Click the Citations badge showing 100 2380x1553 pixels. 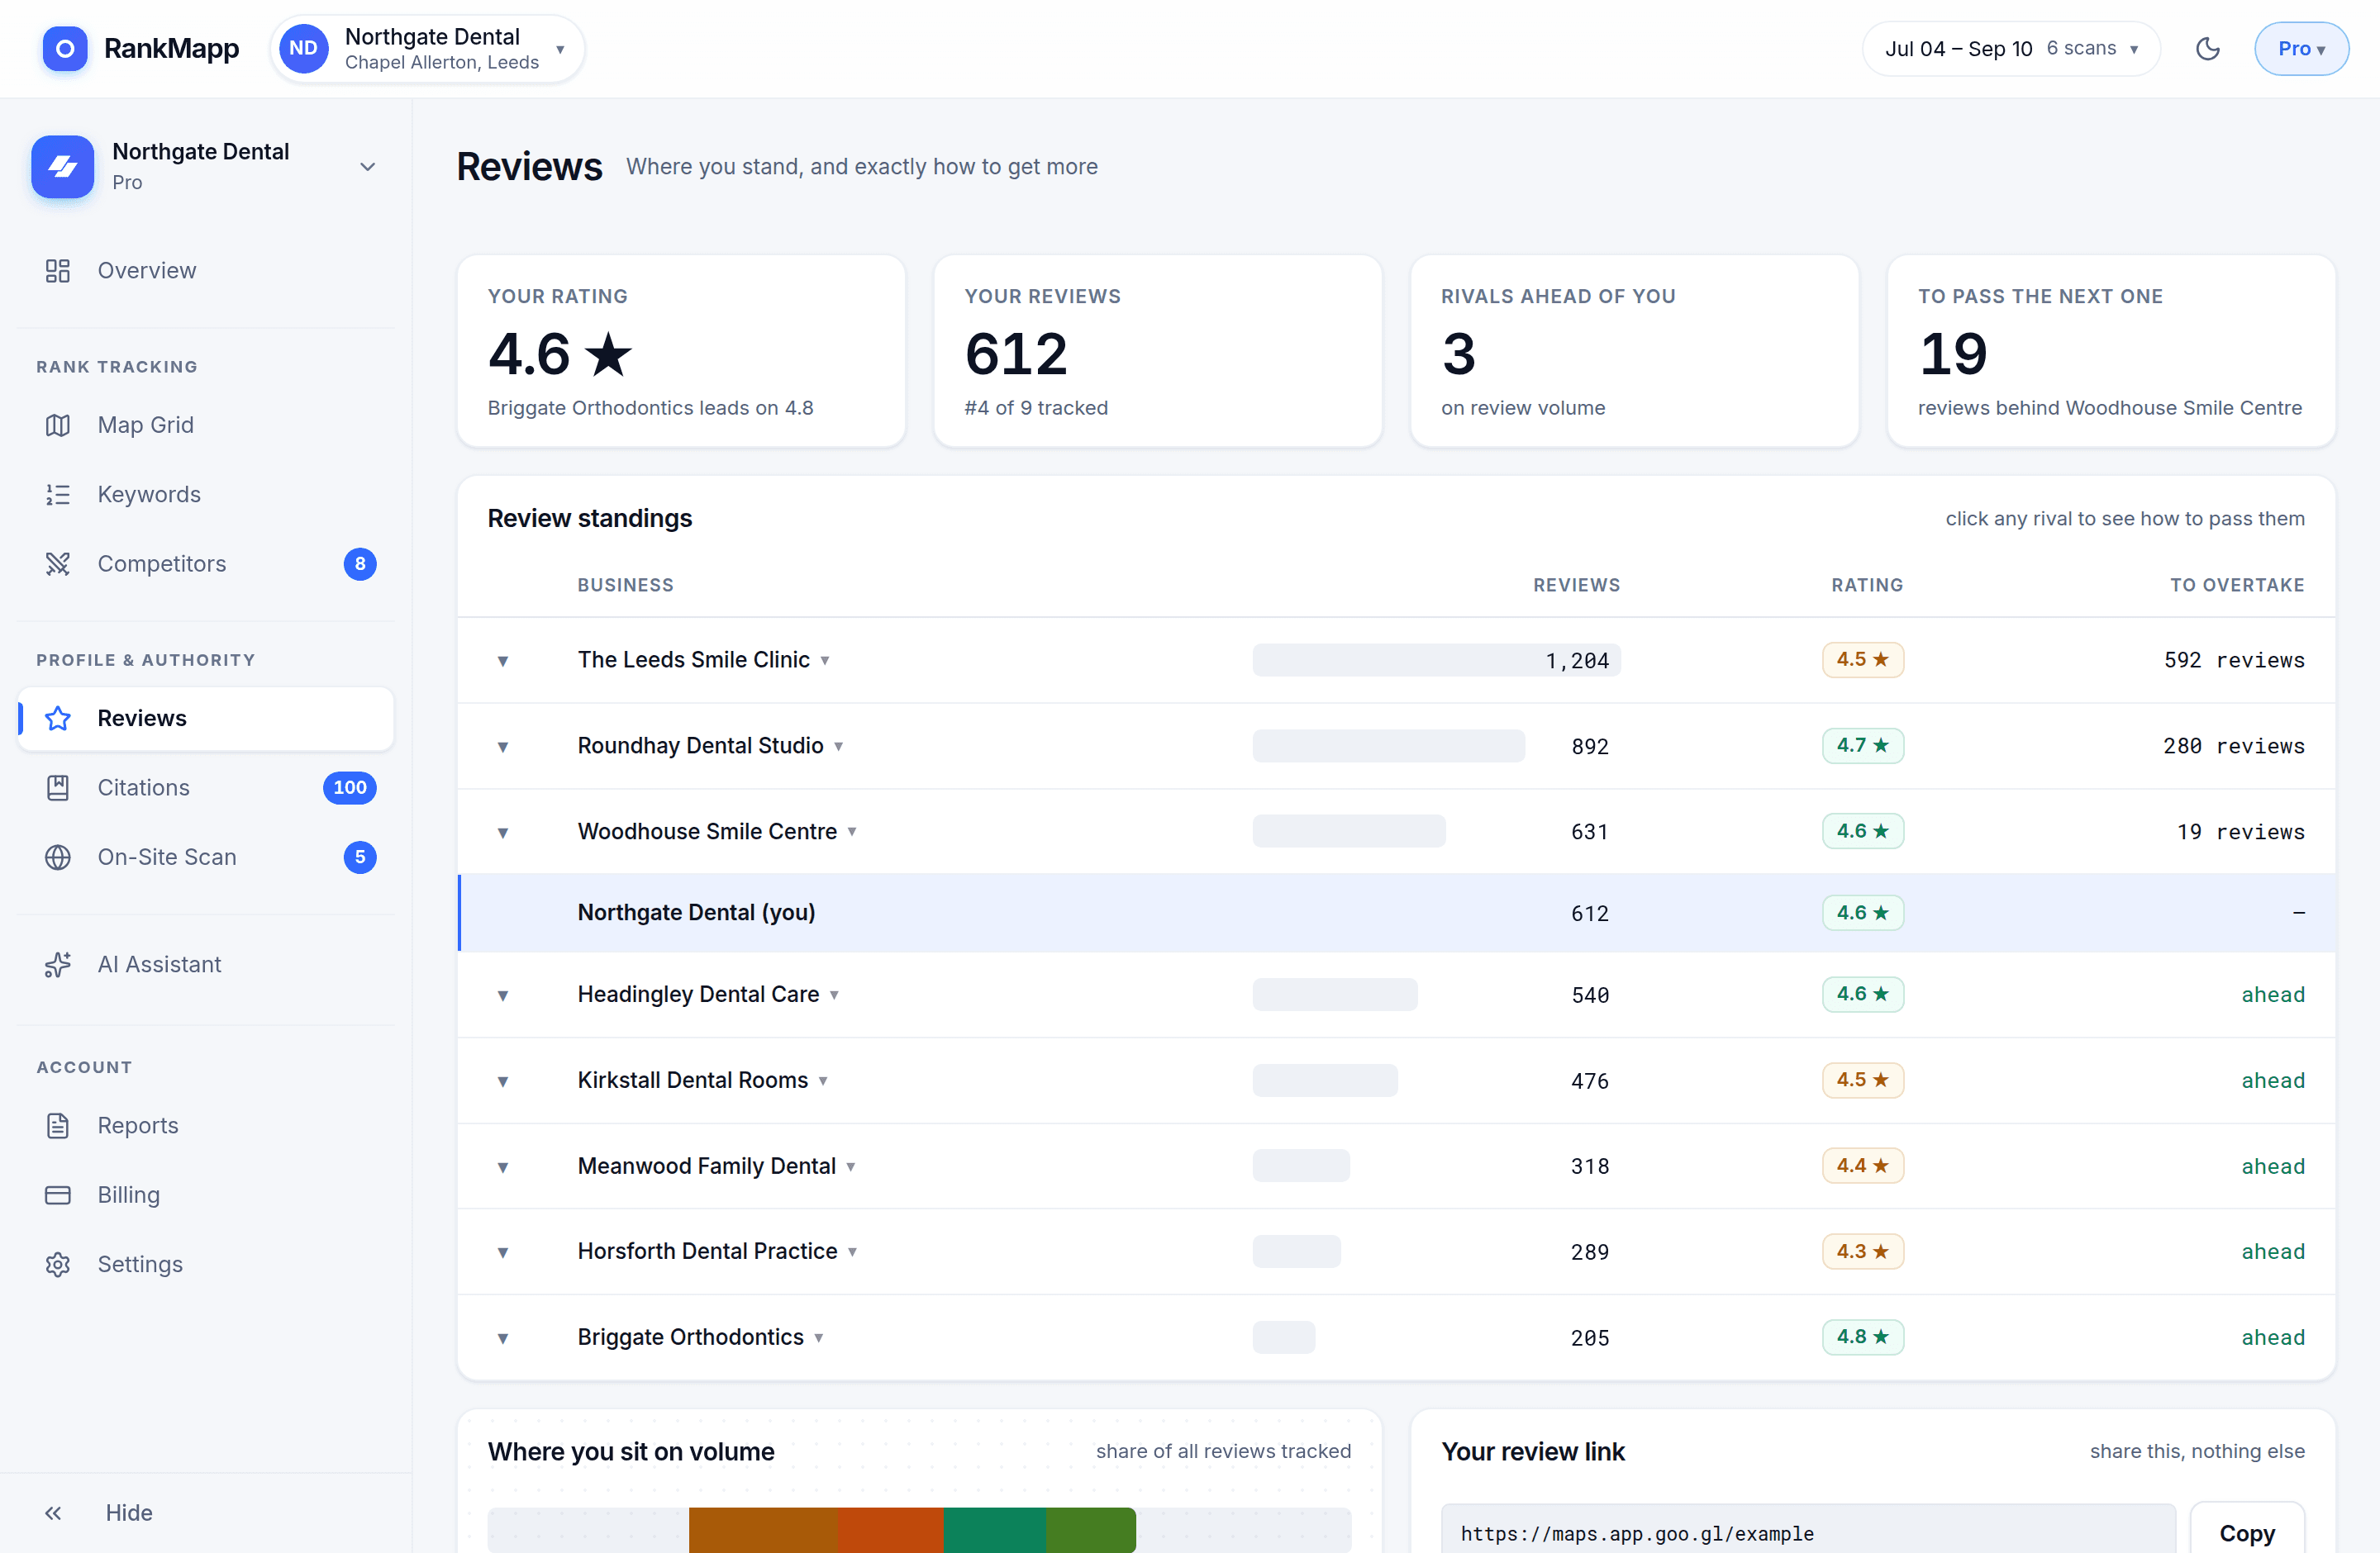click(x=350, y=787)
